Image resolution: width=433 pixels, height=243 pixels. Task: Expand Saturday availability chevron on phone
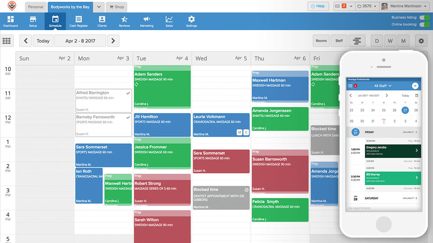pos(416,198)
